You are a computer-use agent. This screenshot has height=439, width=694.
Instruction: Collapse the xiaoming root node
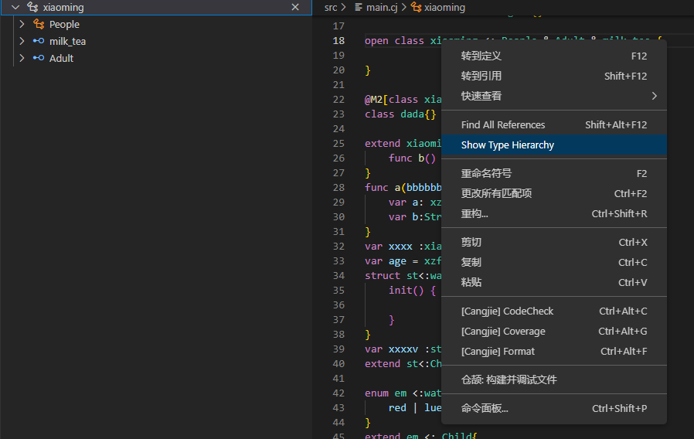[15, 7]
